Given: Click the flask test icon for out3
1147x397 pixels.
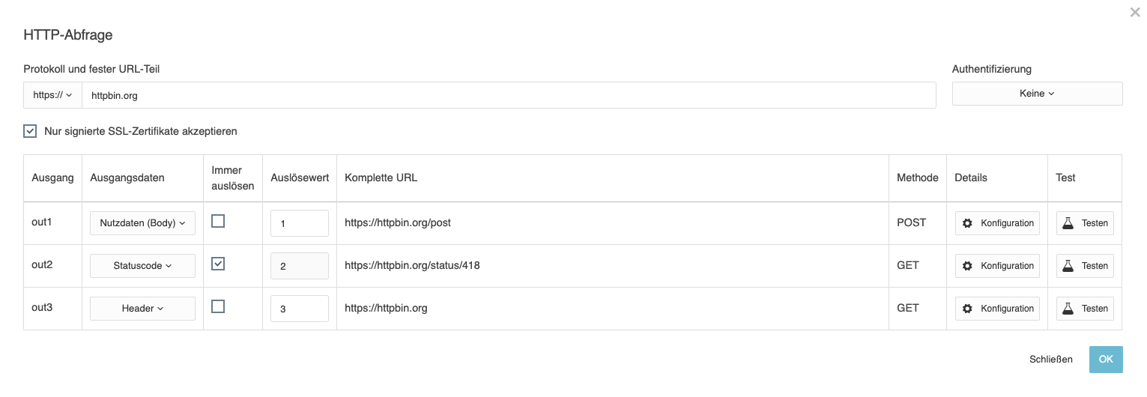Looking at the screenshot, I should (x=1068, y=309).
